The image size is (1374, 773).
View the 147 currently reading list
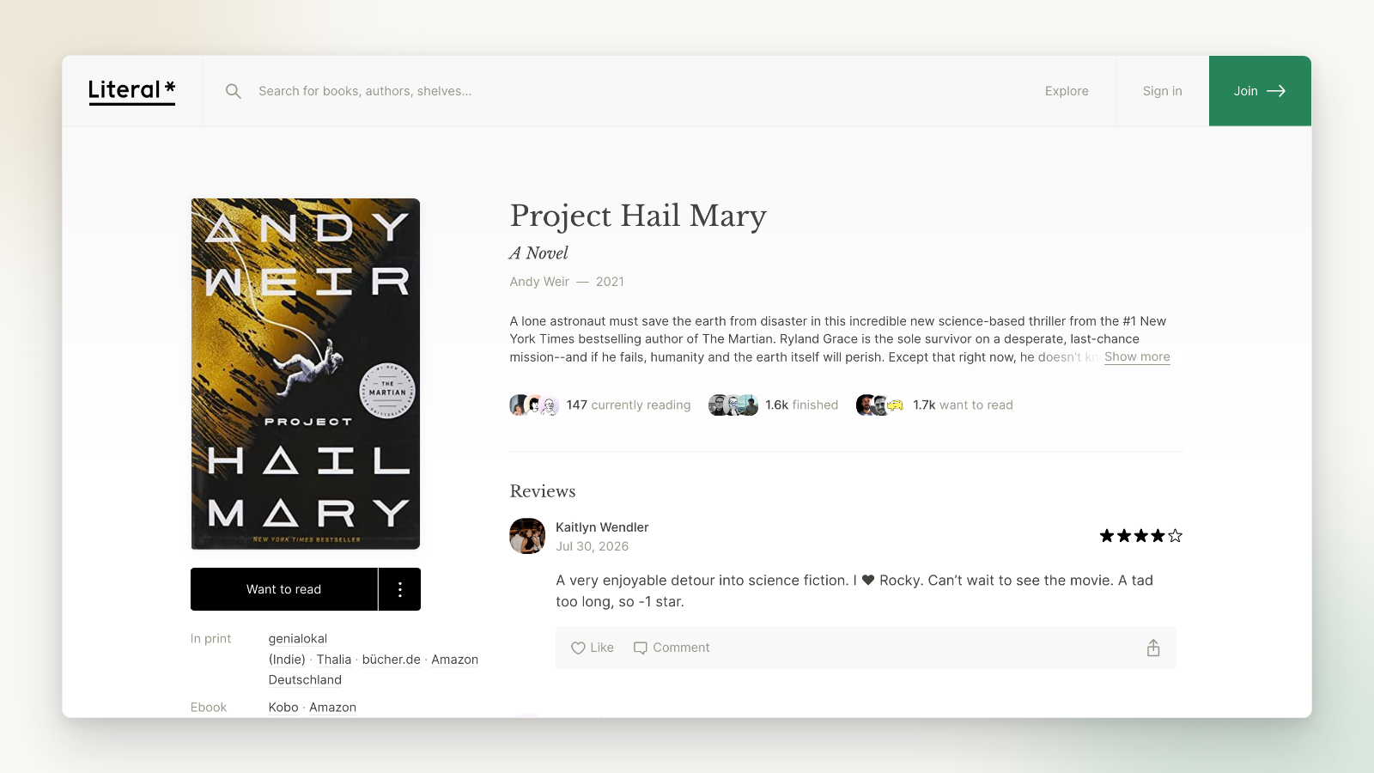tap(629, 405)
